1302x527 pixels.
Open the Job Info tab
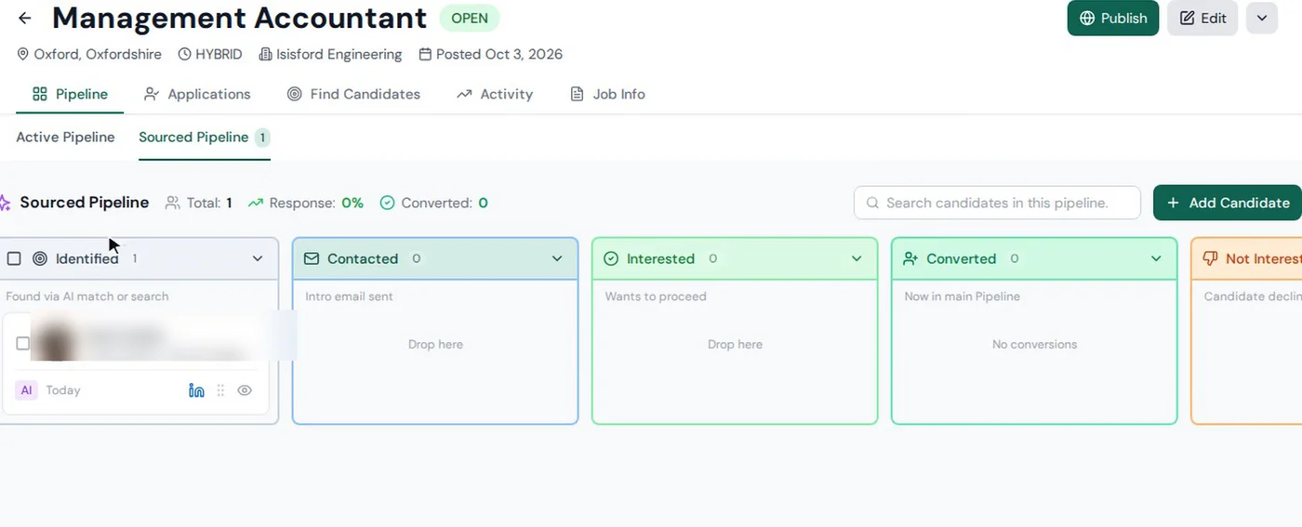coord(607,94)
